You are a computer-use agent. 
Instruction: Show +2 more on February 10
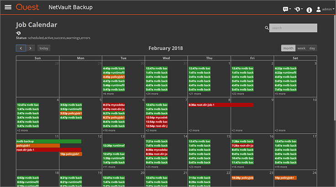[x=280, y=130]
